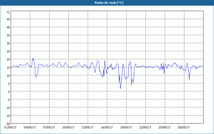This screenshot has width=214, height=134.
Task: Click the 07/09/17 date label
Action: 49,127
